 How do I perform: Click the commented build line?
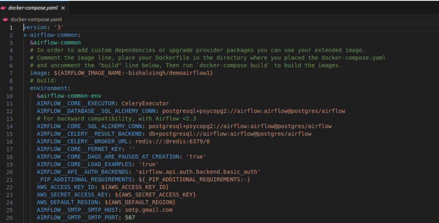click(47, 81)
